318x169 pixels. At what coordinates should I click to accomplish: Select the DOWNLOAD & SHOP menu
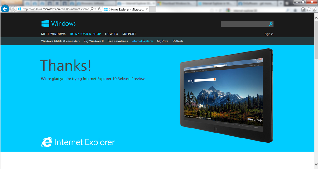coord(85,34)
